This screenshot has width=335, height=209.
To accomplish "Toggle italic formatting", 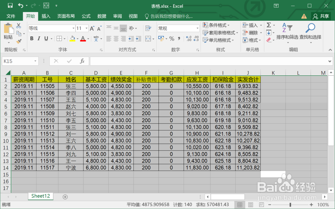I will point(39,38).
